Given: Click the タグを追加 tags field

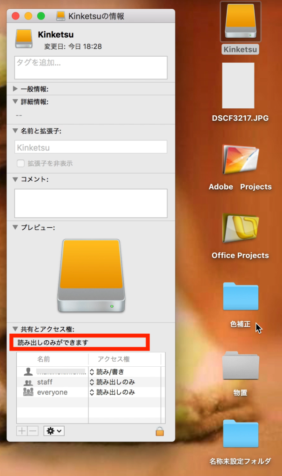Looking at the screenshot, I should click(x=91, y=67).
